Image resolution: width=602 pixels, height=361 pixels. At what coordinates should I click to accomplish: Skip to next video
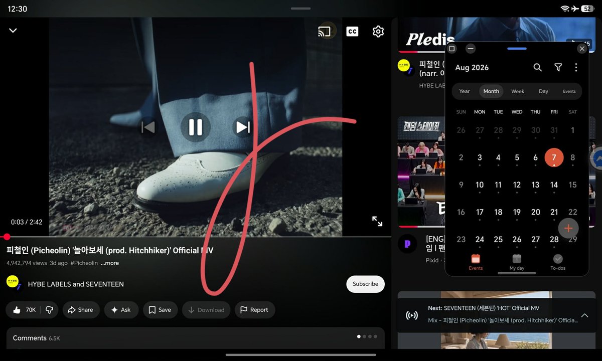[x=243, y=127]
